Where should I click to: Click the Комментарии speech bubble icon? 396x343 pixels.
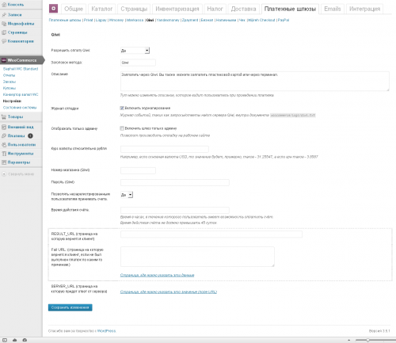click(x=4, y=41)
